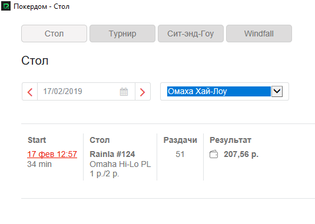The image size is (315, 224).
Task: Click the Раздачи column header
Action: (x=180, y=140)
